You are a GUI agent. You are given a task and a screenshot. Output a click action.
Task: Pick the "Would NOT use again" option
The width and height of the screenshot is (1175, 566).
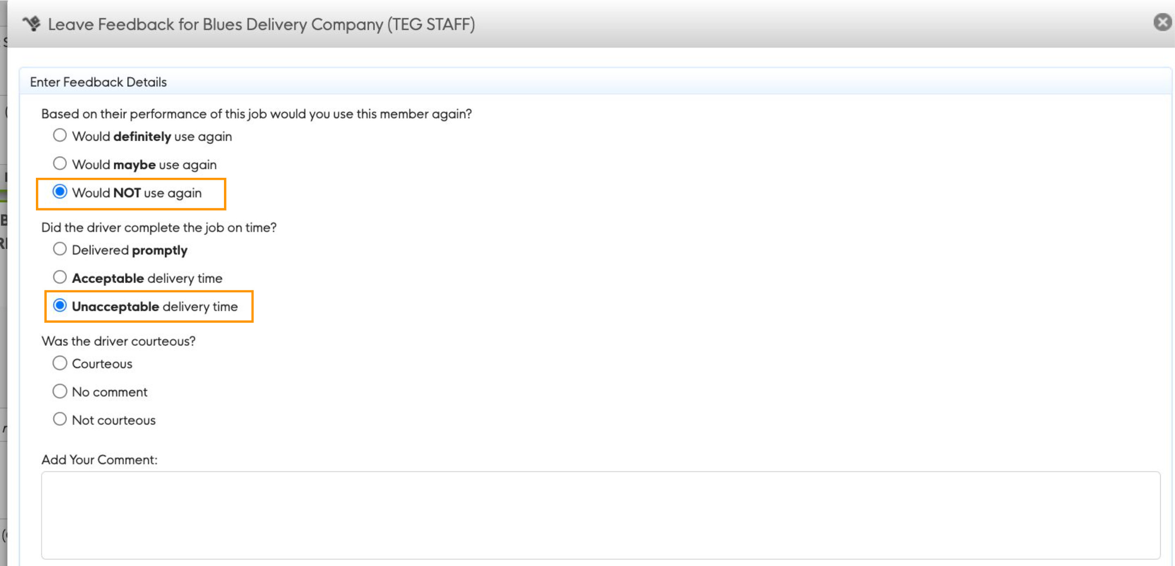[x=60, y=192]
